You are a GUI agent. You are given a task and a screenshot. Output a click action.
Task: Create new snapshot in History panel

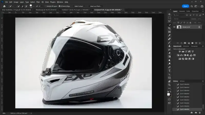pos(196,112)
